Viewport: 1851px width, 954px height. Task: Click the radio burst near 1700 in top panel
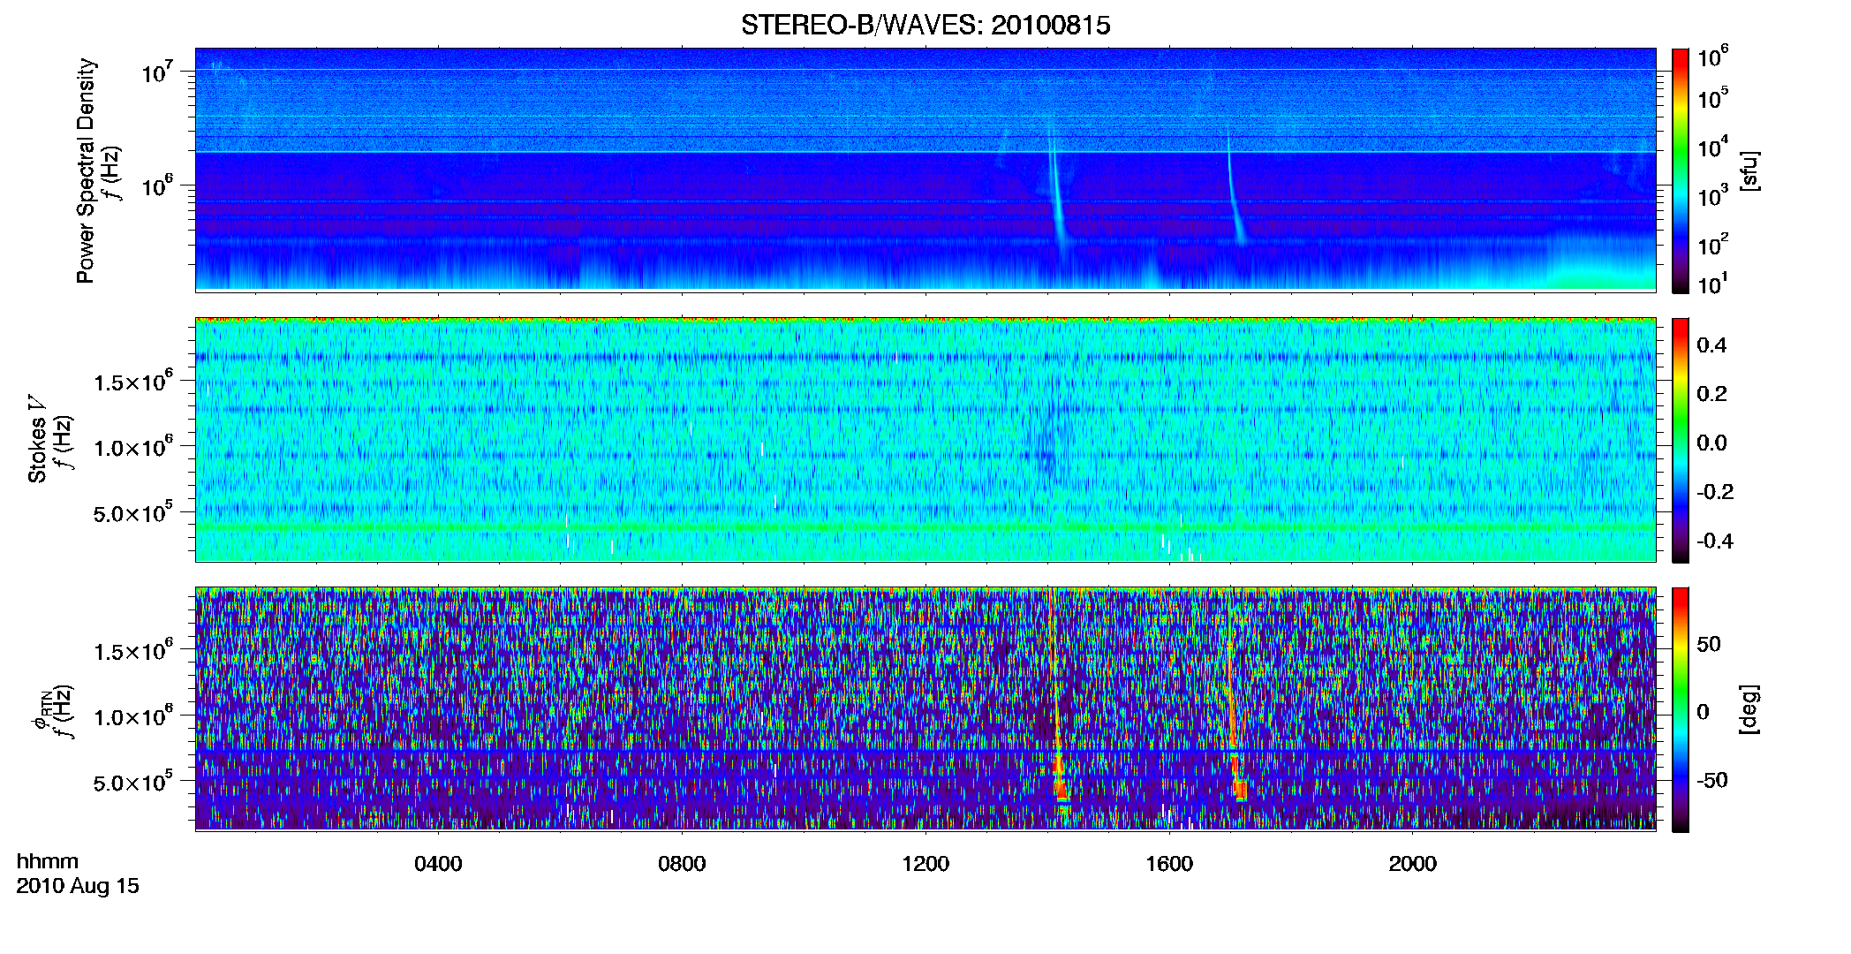coord(1235,190)
